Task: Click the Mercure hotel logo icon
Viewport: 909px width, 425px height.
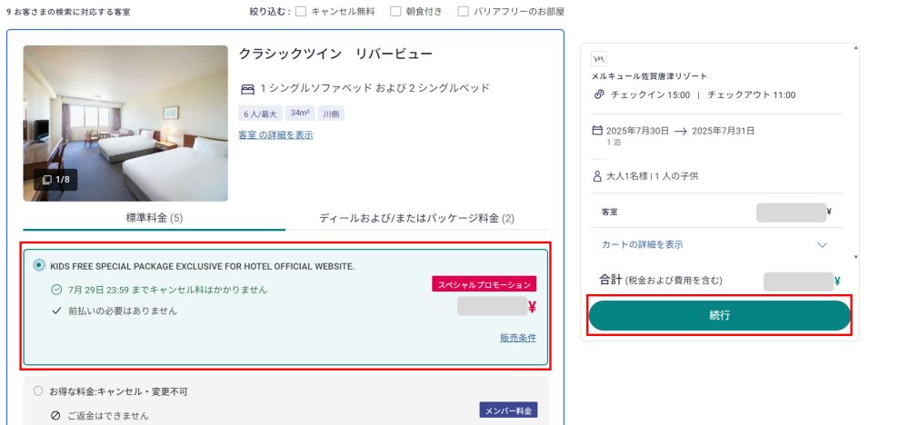Action: (x=599, y=58)
